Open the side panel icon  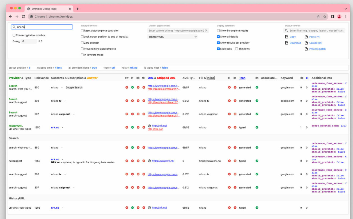pyautogui.click(x=333, y=17)
